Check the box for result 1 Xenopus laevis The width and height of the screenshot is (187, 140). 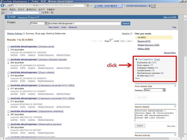pyautogui.click(x=9, y=47)
